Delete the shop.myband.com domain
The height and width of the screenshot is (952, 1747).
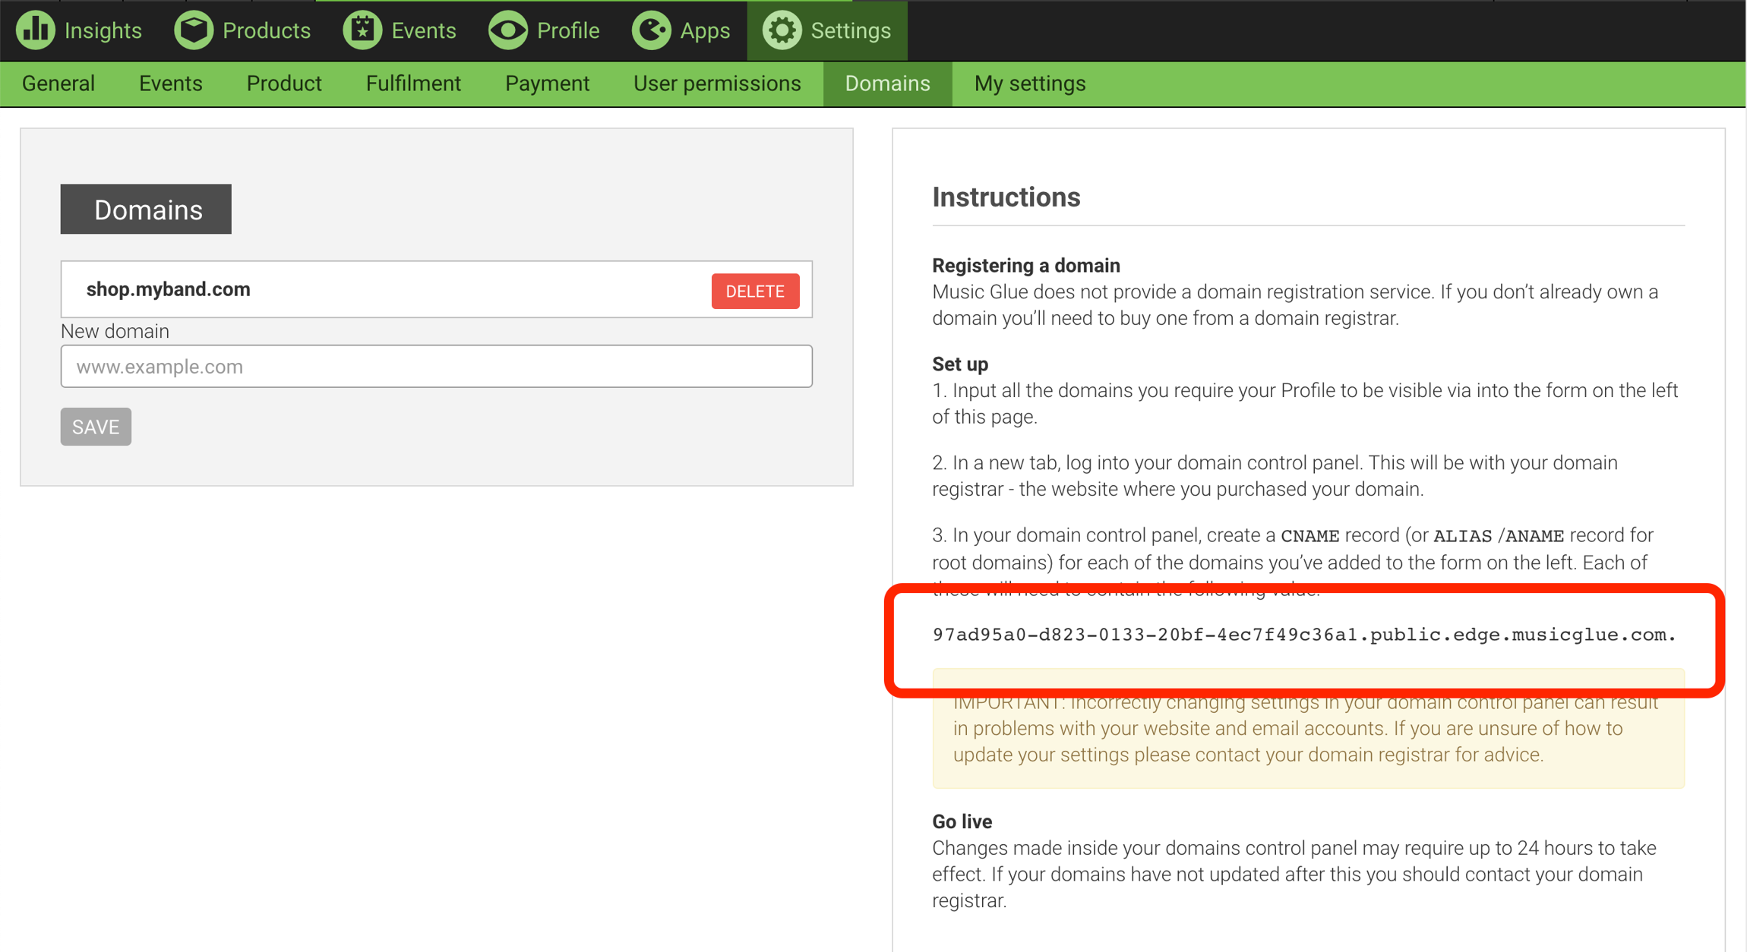(x=755, y=292)
